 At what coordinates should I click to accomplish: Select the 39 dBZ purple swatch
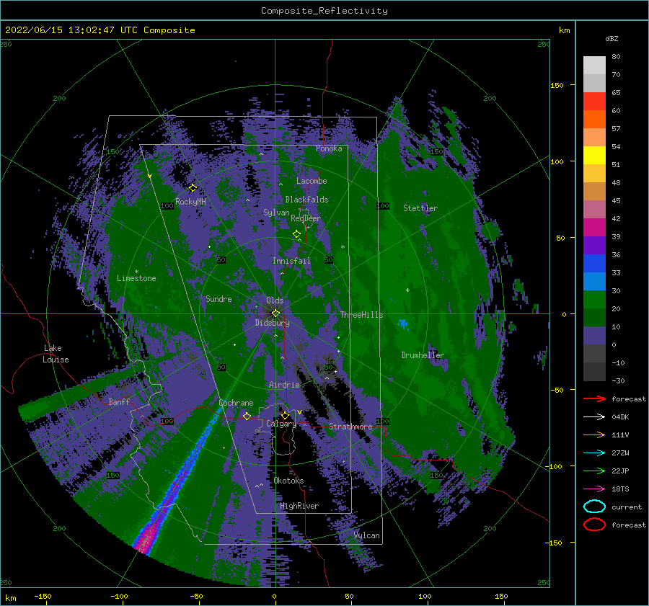(594, 245)
